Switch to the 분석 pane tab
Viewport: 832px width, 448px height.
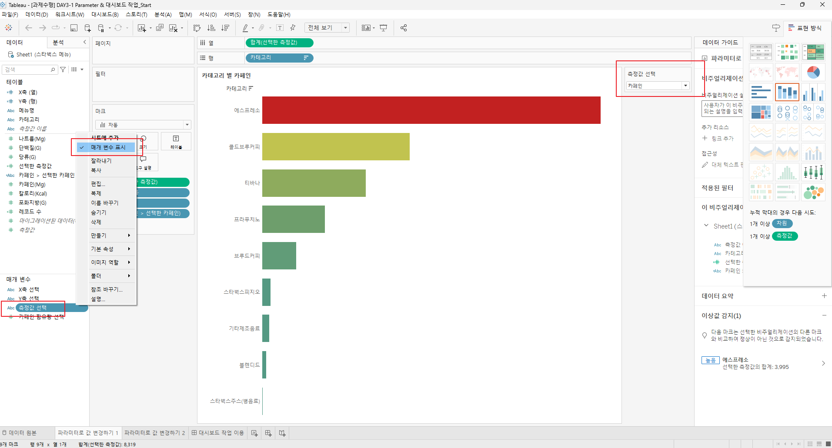pos(58,42)
